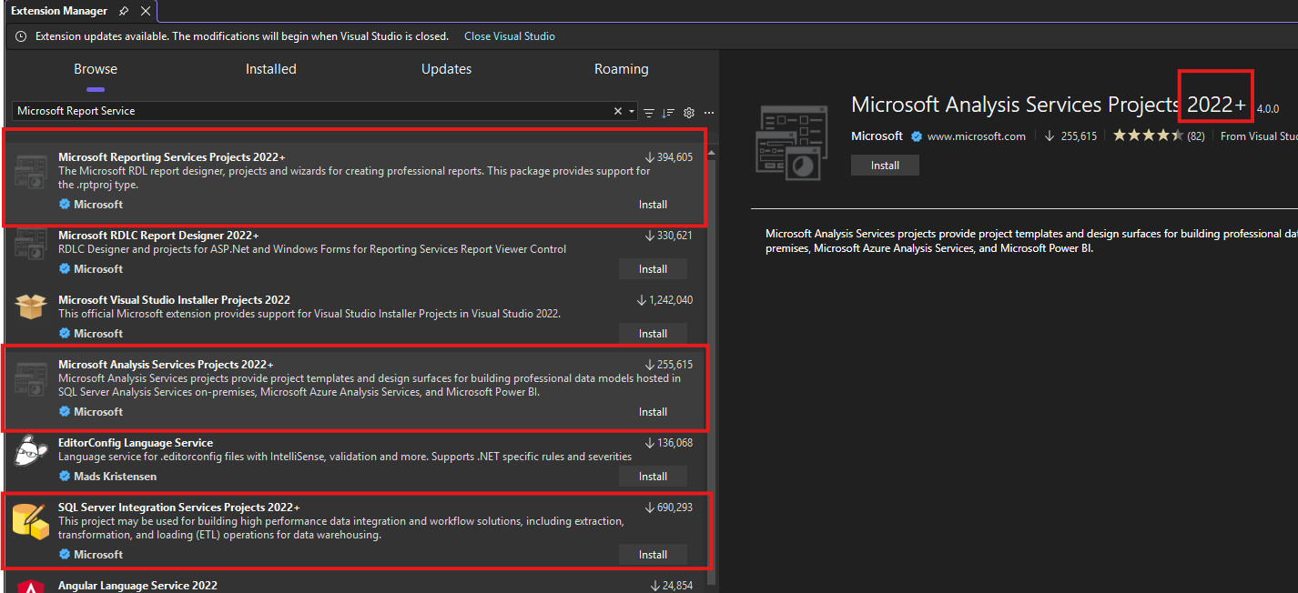Screen dimensions: 1298x593
Task: Click the Close Visual Studio link
Action: pyautogui.click(x=509, y=36)
